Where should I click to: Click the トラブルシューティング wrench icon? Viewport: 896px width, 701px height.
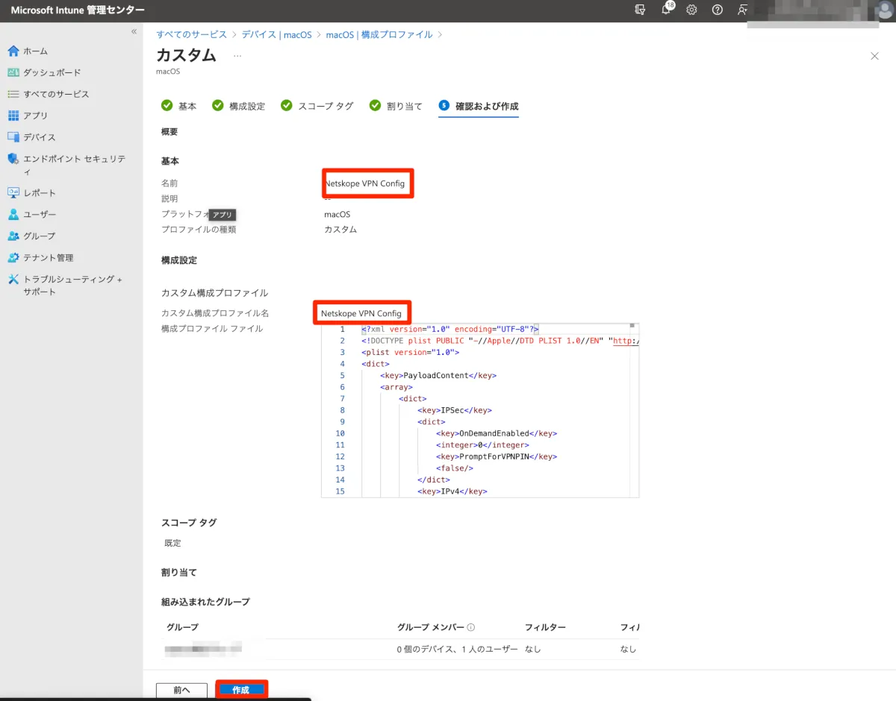click(13, 279)
